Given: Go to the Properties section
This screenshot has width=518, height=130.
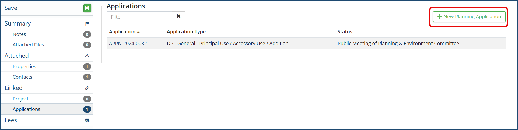Looking at the screenshot, I should (x=24, y=67).
